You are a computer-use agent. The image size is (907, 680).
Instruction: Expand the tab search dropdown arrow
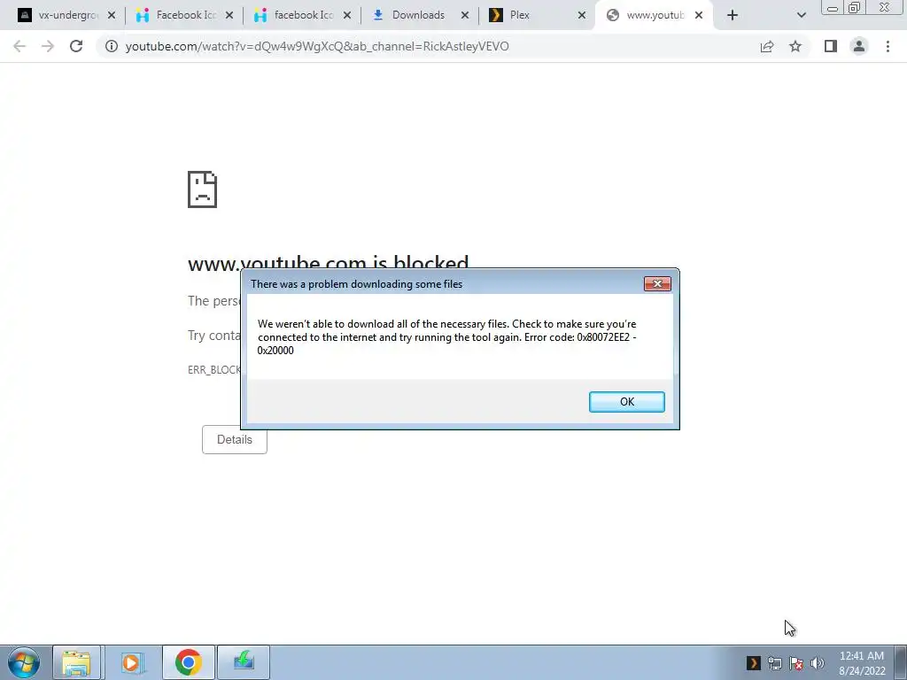801,15
